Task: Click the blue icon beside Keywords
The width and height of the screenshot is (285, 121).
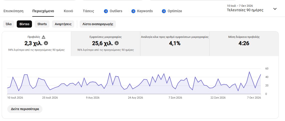Action: 133,11
